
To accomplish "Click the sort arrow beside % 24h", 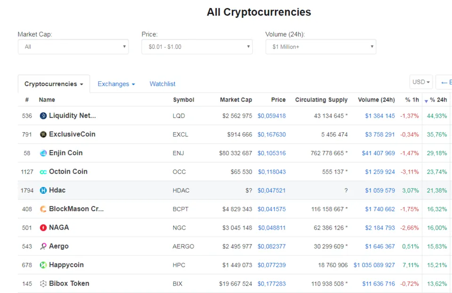I will pos(426,101).
